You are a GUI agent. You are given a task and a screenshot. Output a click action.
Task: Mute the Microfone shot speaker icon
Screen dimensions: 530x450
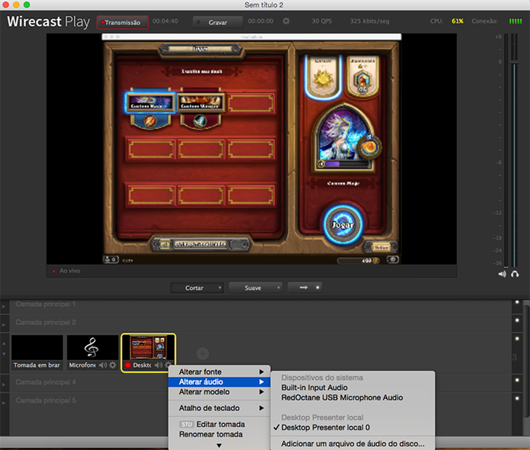click(x=103, y=365)
